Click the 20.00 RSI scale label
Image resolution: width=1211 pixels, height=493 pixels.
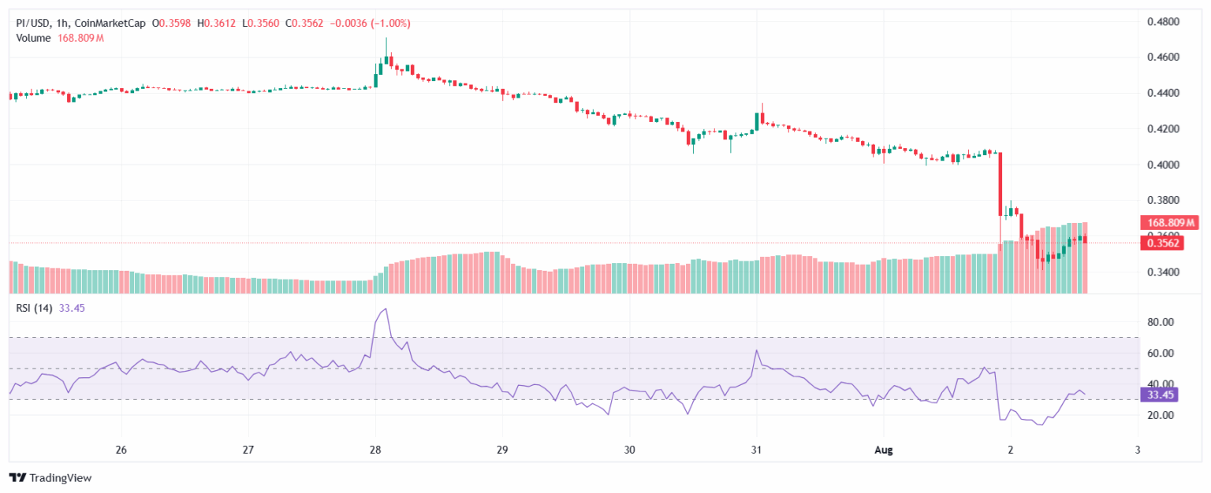click(x=1161, y=415)
